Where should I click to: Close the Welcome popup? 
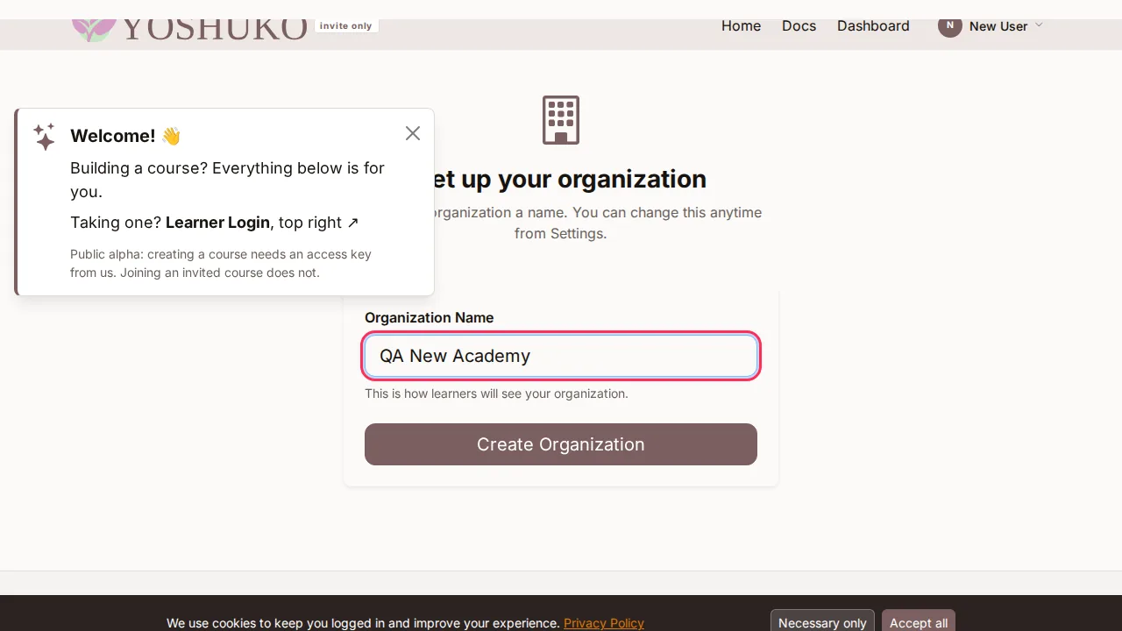pyautogui.click(x=413, y=133)
